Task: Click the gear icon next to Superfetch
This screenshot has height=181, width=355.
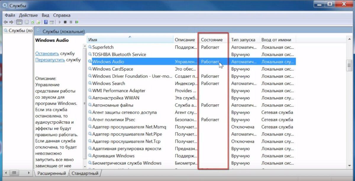Action: coord(90,47)
